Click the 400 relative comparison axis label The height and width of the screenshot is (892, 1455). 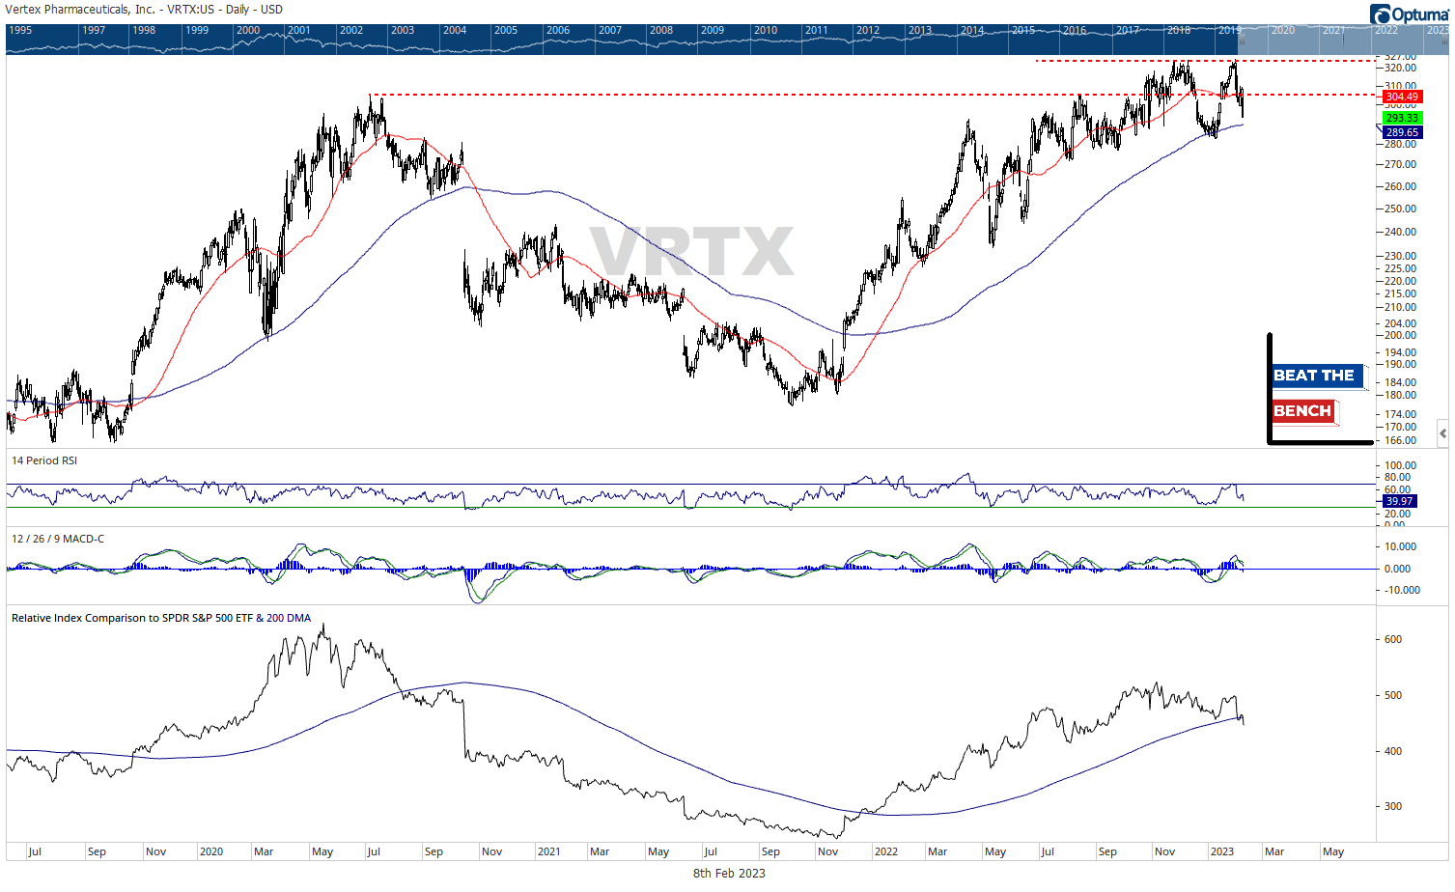point(1393,751)
